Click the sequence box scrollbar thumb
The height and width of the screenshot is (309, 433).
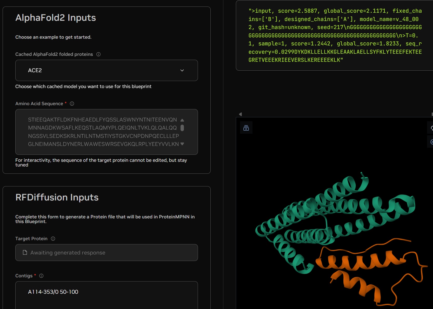tap(182, 128)
